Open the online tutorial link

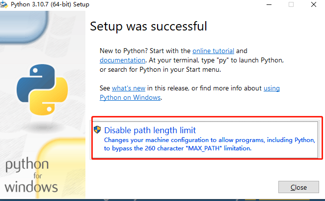click(213, 51)
